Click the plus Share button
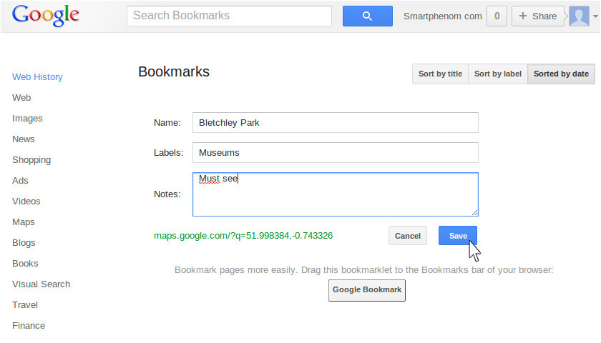601x343 pixels. point(538,16)
